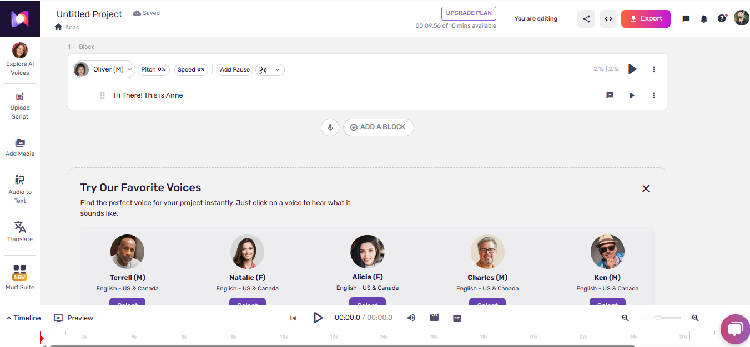Click the share icon in header

click(x=586, y=19)
